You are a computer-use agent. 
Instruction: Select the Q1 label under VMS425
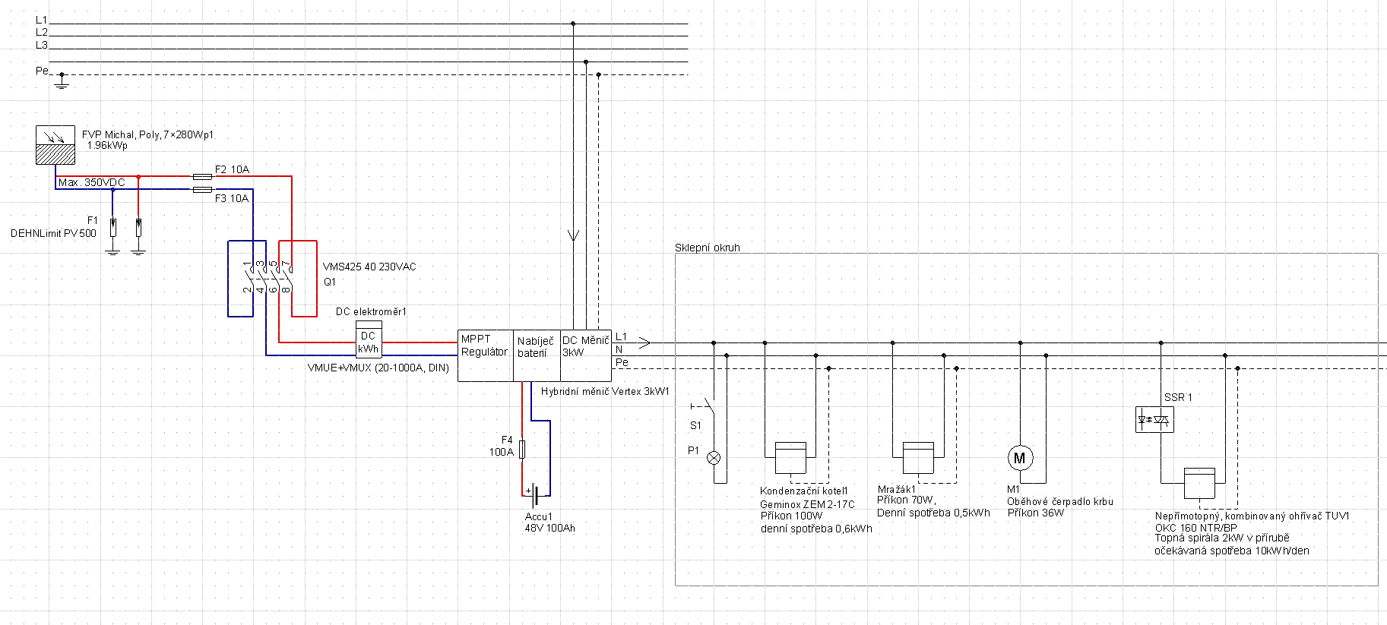click(330, 282)
